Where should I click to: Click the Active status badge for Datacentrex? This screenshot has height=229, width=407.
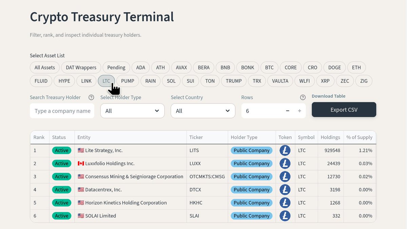[x=61, y=190]
